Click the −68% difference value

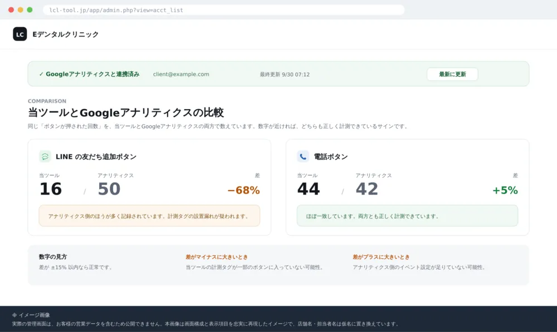[x=244, y=191]
